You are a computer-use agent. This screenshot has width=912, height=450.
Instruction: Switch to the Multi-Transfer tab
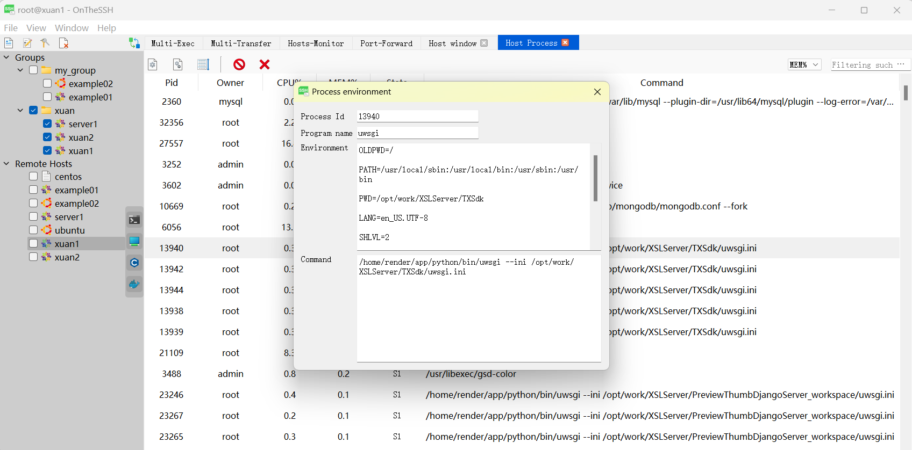click(241, 43)
